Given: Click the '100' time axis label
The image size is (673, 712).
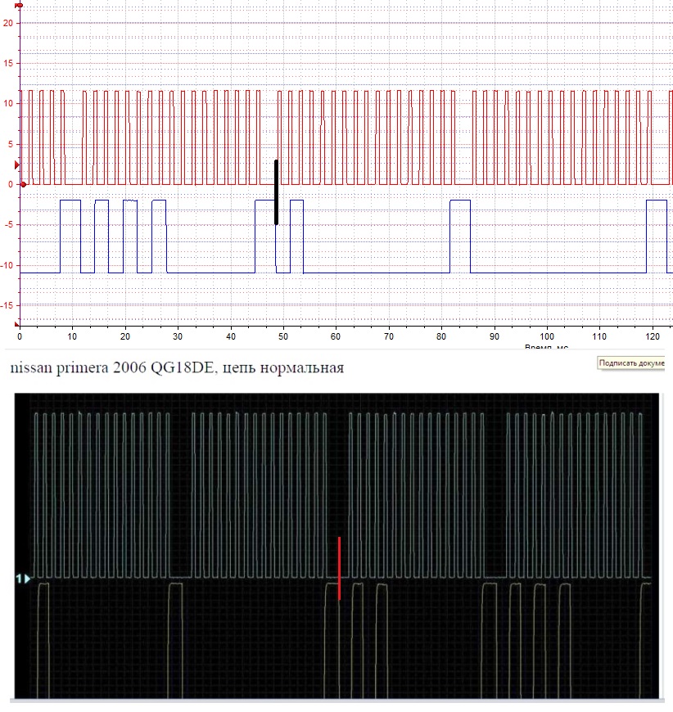Looking at the screenshot, I should (x=547, y=337).
